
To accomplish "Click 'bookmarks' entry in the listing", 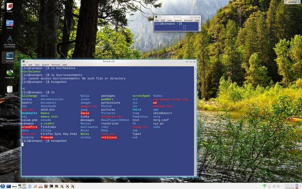I will pyautogui.click(x=29, y=113).
